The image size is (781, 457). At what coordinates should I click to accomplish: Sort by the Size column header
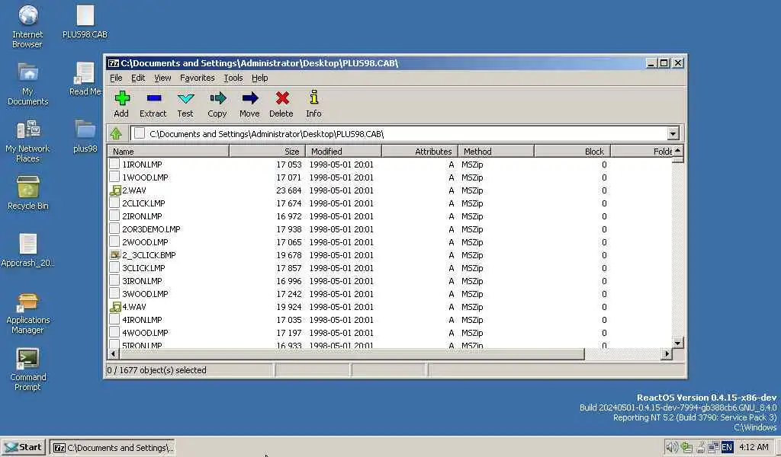coord(267,151)
